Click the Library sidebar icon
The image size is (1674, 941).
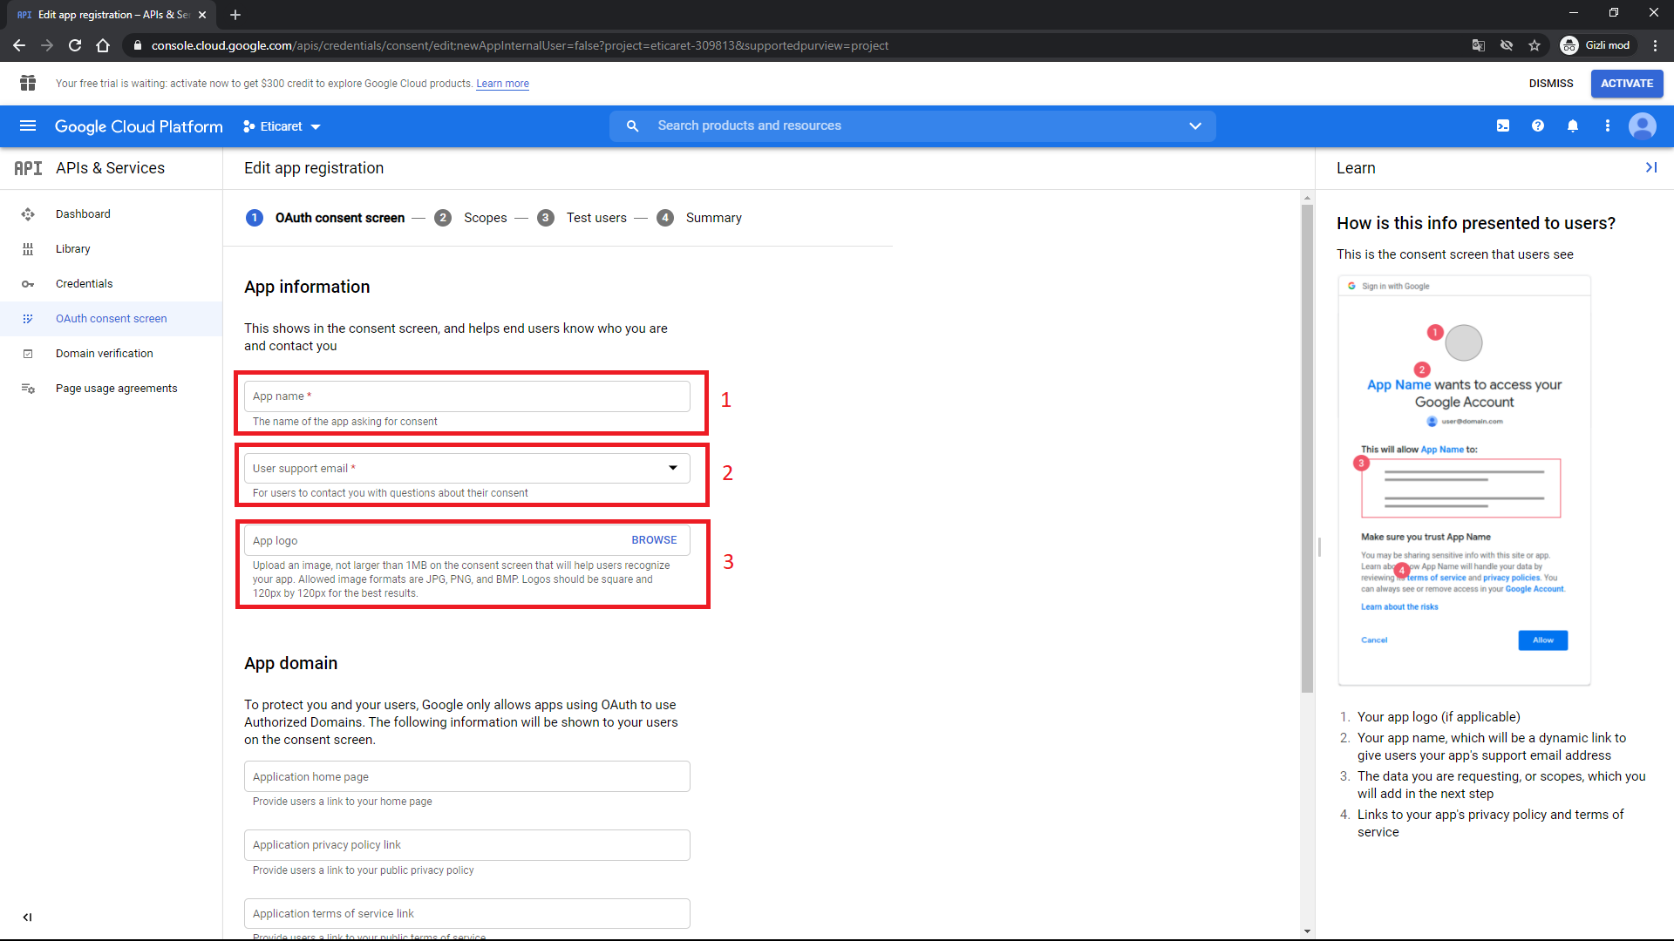[28, 249]
